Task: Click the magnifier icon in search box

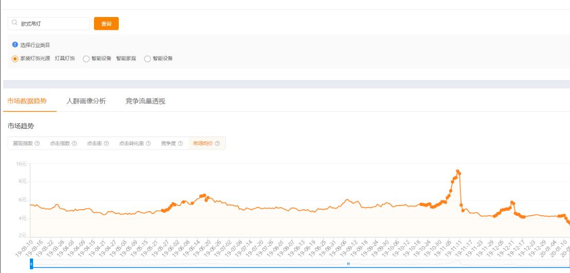Action: tap(14, 23)
